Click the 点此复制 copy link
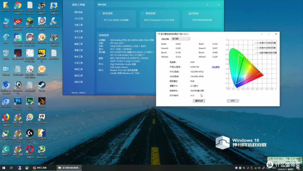The height and width of the screenshot is (171, 303). coord(216,67)
